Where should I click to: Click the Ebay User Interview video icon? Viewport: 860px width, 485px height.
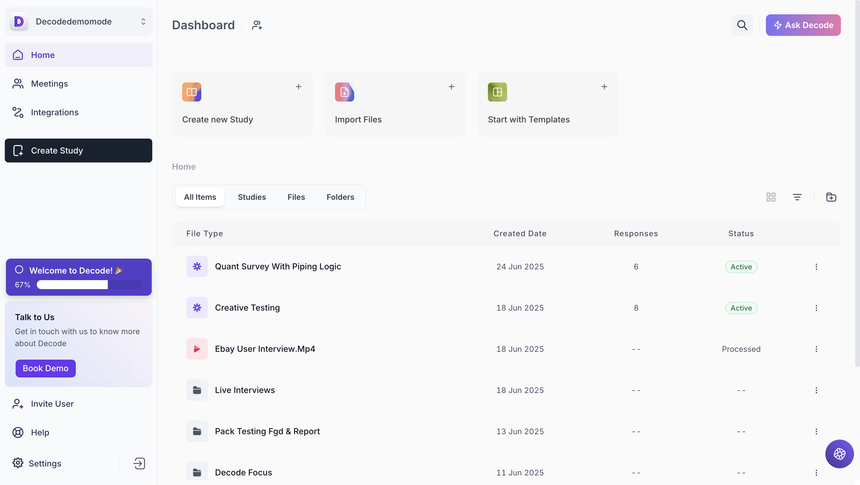tap(197, 349)
